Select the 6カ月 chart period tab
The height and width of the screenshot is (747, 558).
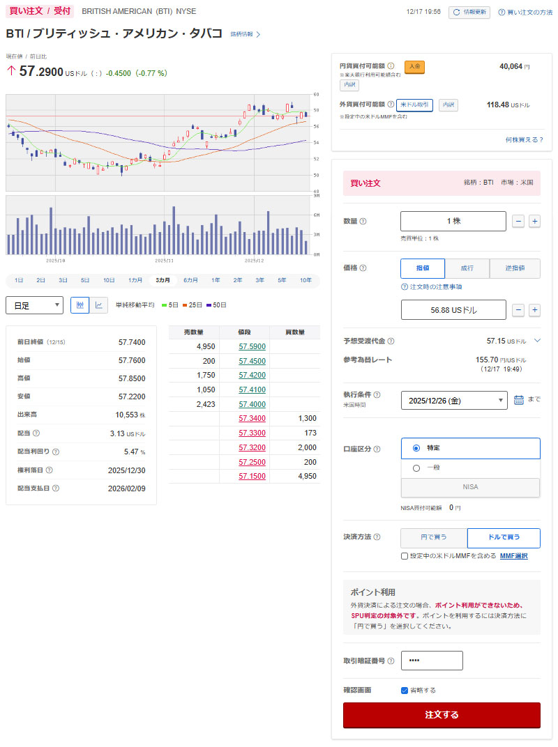190,280
